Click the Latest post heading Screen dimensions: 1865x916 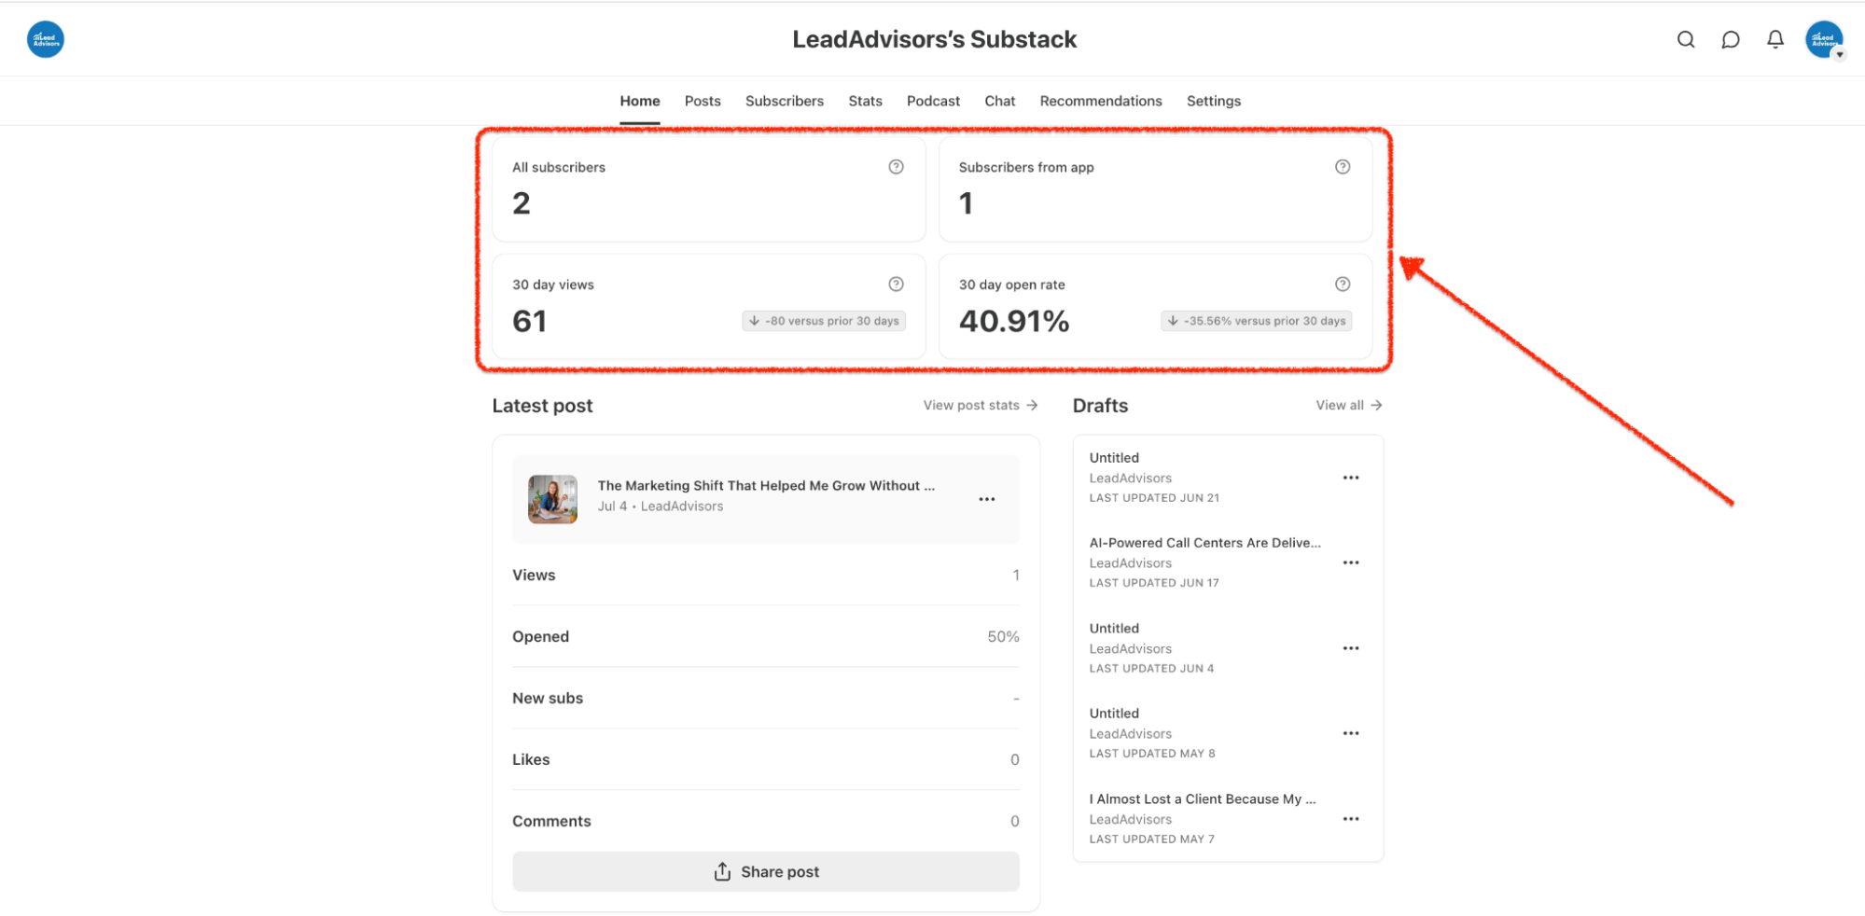click(x=542, y=406)
